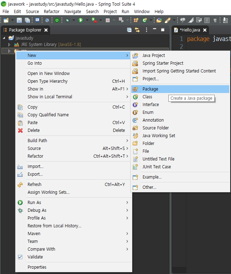Expand the Show In submenu
Image resolution: width=231 pixels, height=274 pixels.
click(73, 89)
